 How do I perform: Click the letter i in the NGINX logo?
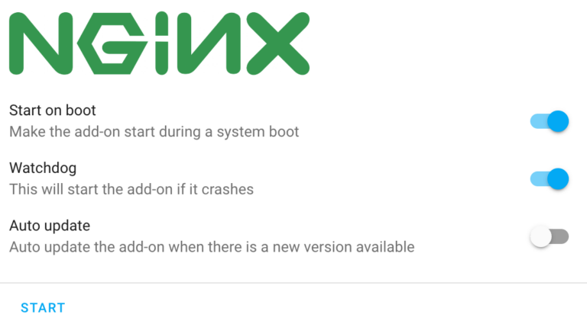coord(162,43)
